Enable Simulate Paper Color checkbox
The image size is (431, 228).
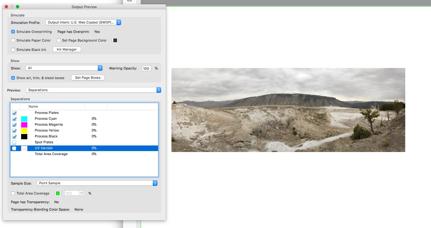(13, 40)
